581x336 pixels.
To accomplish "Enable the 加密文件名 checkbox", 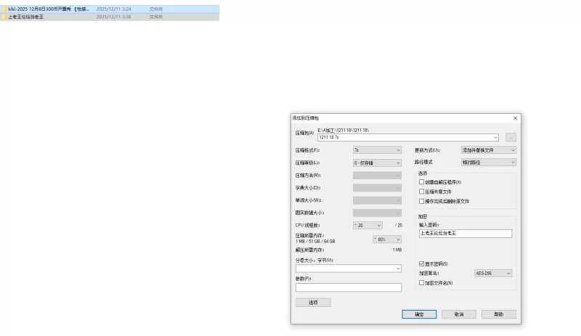I will tap(421, 282).
